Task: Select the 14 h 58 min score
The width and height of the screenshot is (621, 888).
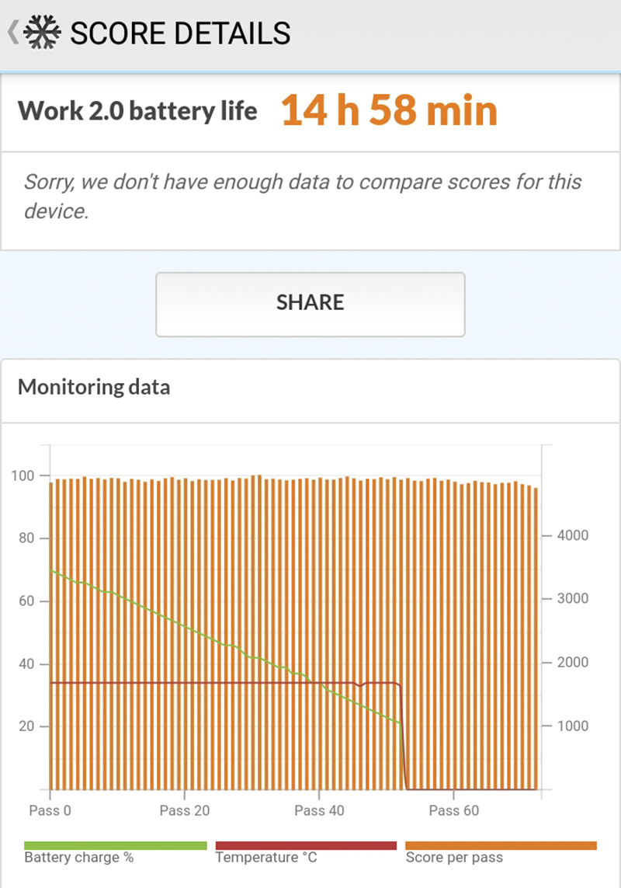Action: [389, 110]
